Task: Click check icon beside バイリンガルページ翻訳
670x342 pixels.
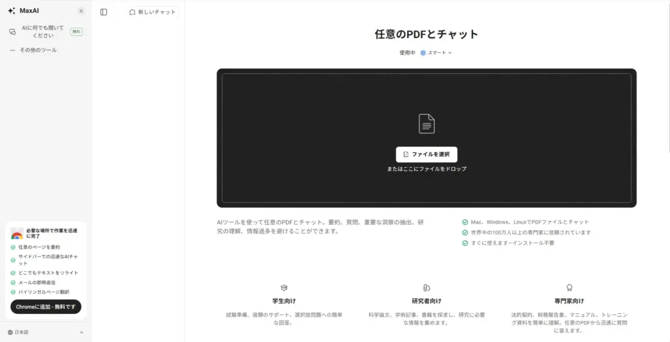Action: tap(13, 292)
